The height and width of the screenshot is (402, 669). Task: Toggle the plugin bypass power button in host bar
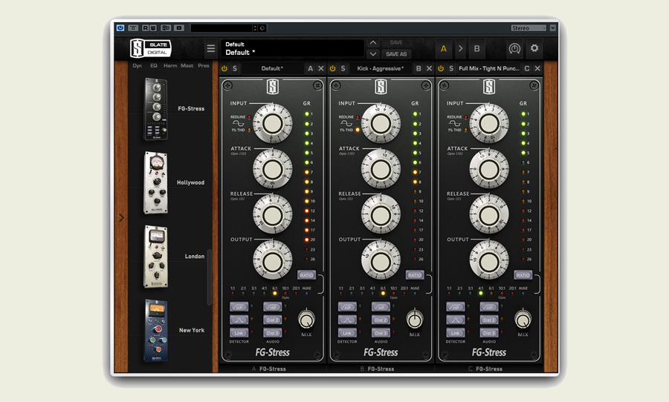click(120, 28)
